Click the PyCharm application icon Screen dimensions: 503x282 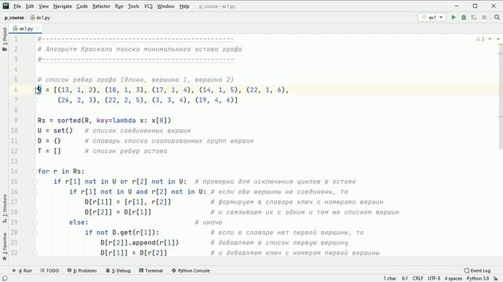6,5
